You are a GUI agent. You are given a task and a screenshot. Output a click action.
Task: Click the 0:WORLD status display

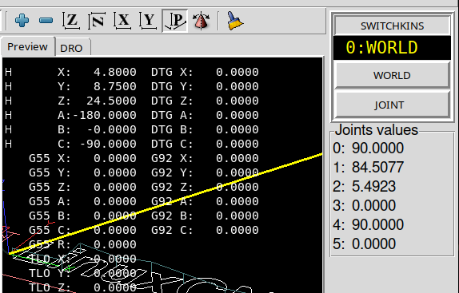pyautogui.click(x=392, y=48)
